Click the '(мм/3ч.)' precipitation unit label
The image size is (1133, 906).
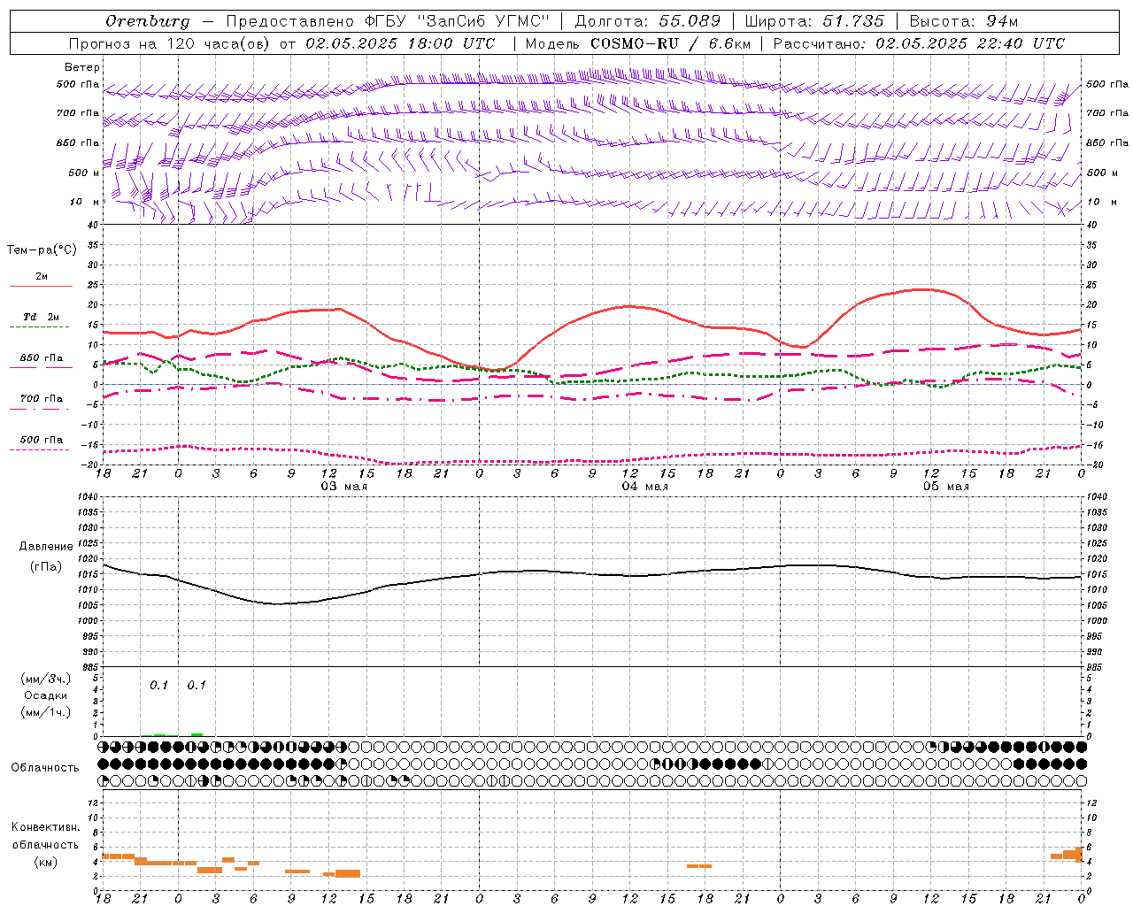(46, 679)
